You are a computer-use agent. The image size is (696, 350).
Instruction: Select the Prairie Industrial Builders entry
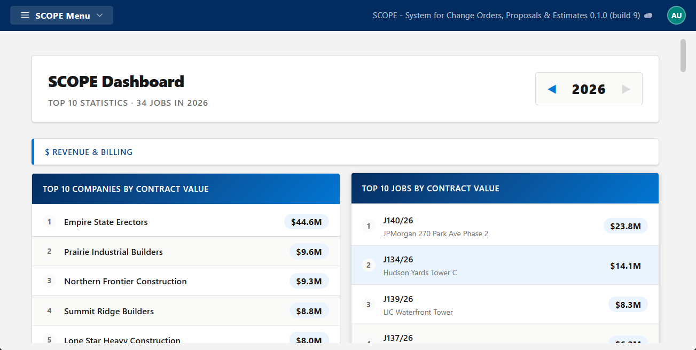[x=113, y=252]
